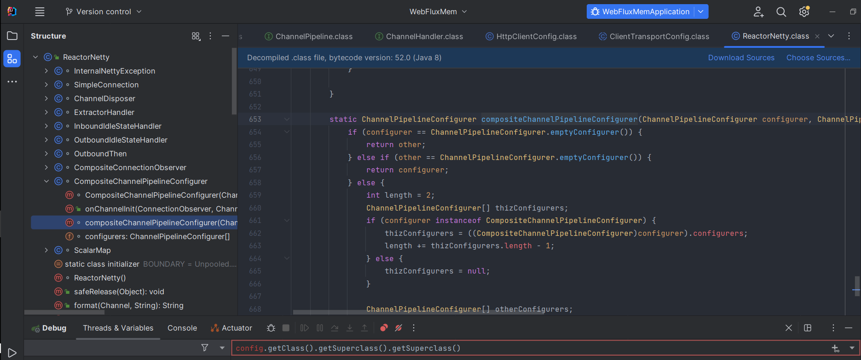
Task: Open Structure panel options kebab menu
Action: (x=210, y=36)
